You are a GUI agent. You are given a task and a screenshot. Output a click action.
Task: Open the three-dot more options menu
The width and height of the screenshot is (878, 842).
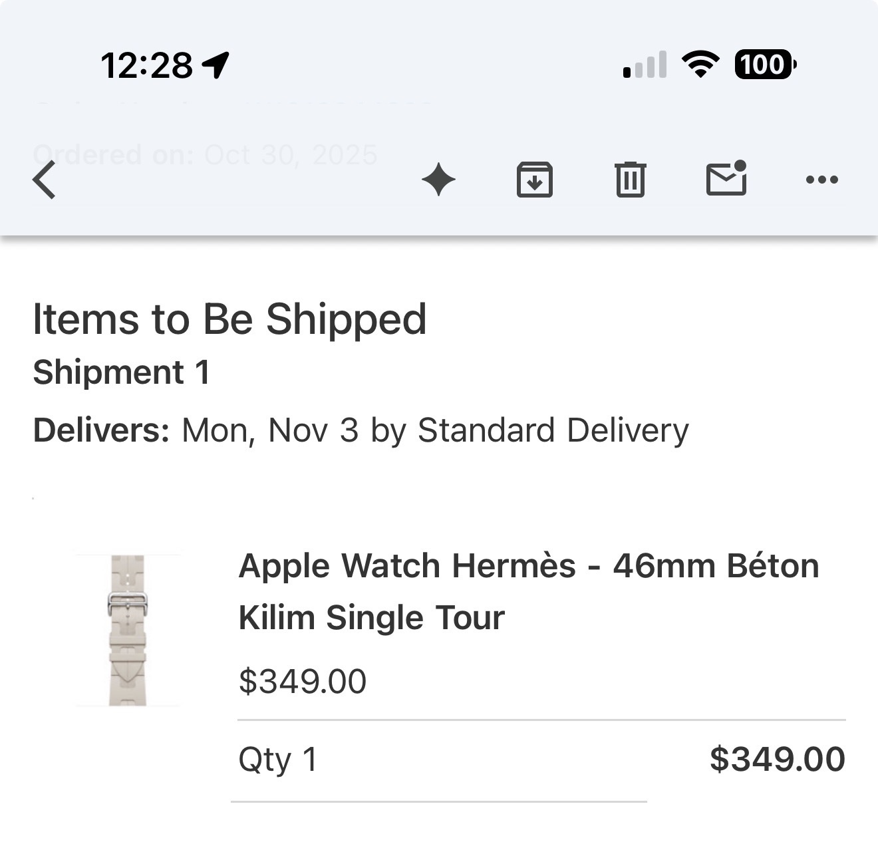click(821, 180)
